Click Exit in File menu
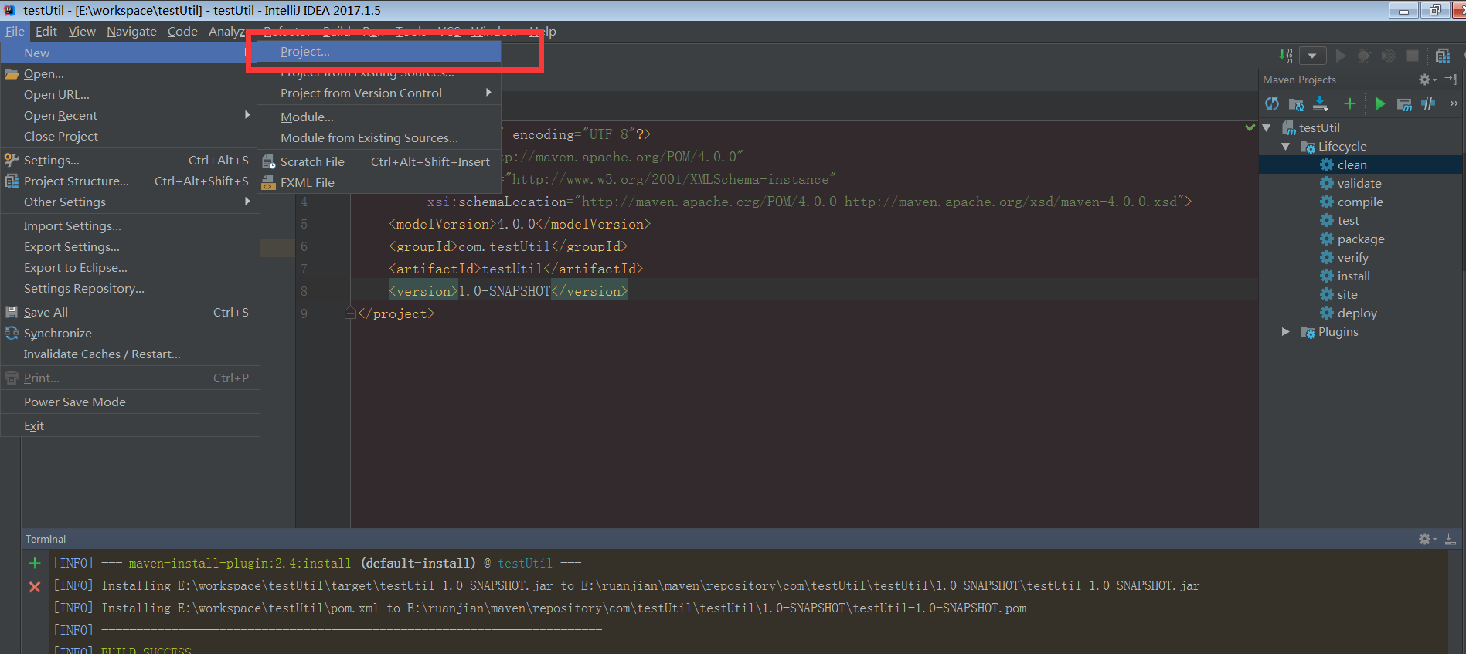The width and height of the screenshot is (1466, 654). (x=130, y=425)
